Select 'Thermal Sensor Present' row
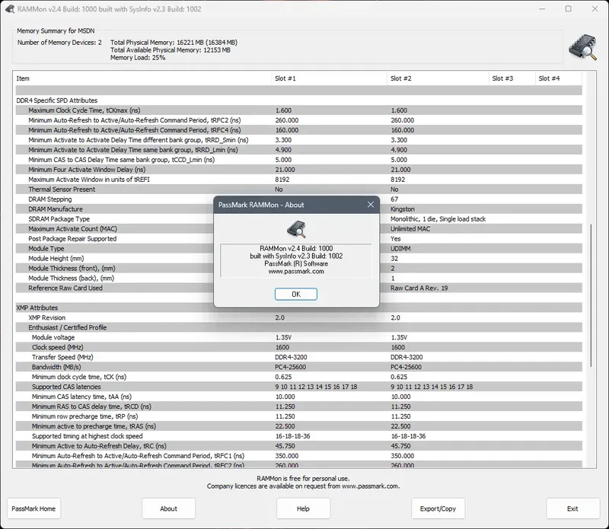Viewport: 609px width, 529px height. point(298,190)
